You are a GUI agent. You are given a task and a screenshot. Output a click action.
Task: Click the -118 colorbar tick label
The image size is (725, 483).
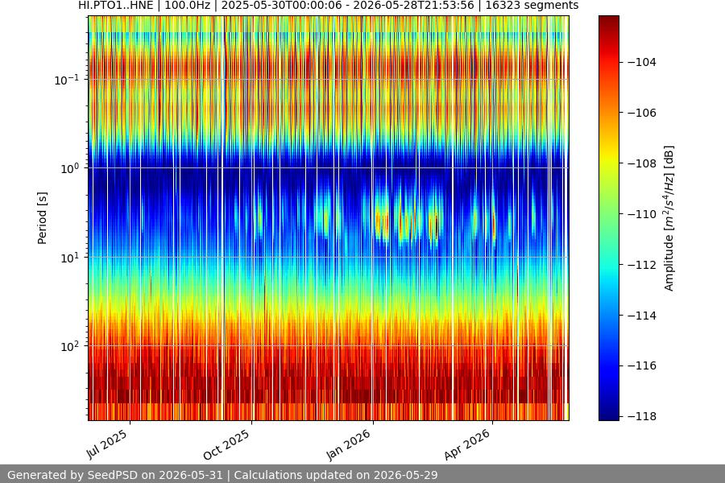click(x=642, y=416)
